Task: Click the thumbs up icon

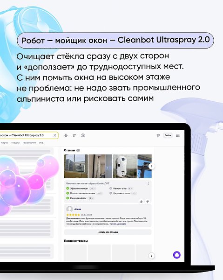Action: [x=141, y=202]
